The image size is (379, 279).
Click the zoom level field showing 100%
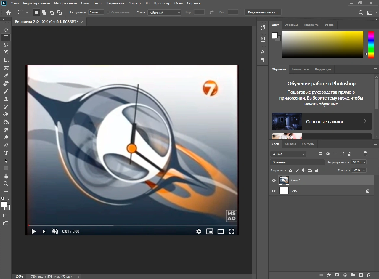[x=19, y=276]
